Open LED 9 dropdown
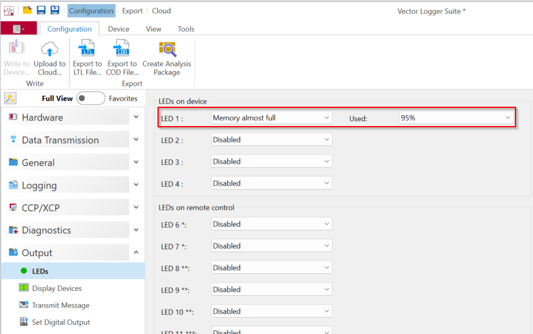Image resolution: width=533 pixels, height=334 pixels. click(x=271, y=289)
